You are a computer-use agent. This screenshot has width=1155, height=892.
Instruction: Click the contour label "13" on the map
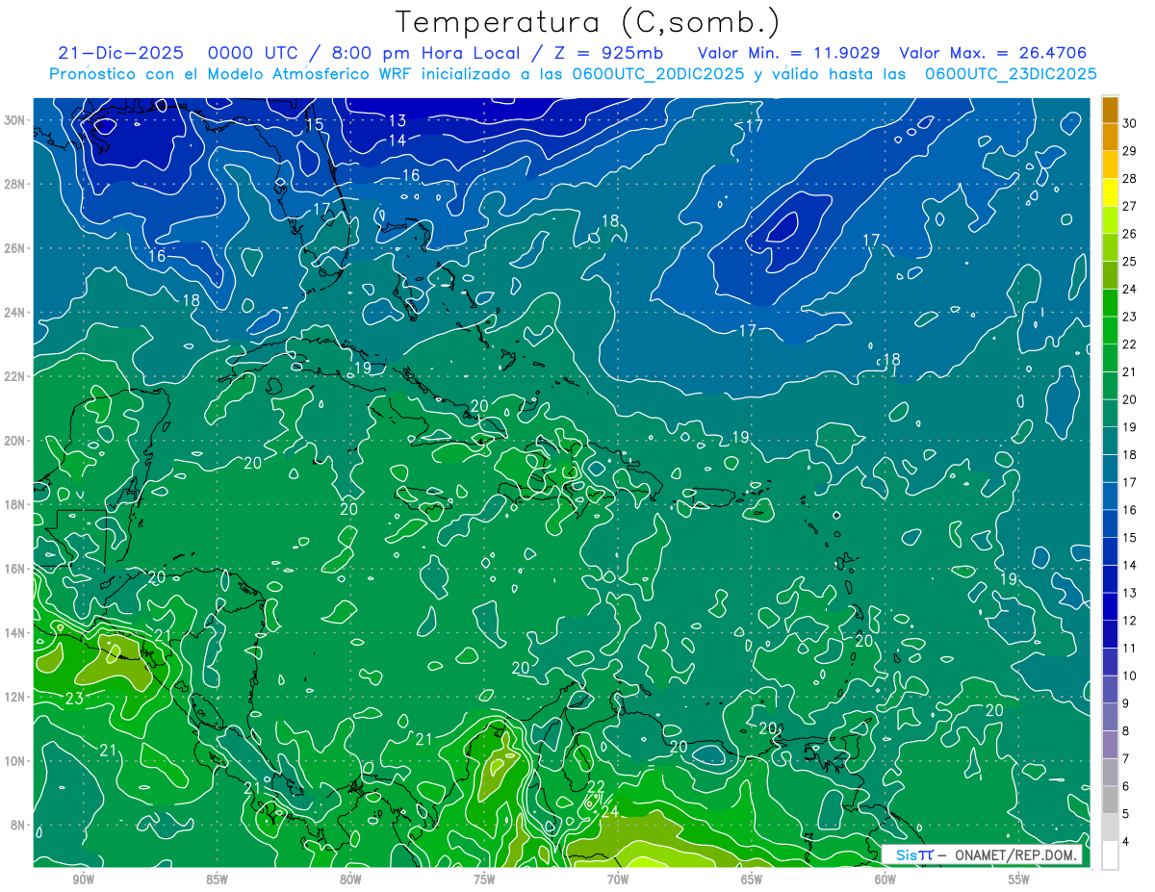398,120
